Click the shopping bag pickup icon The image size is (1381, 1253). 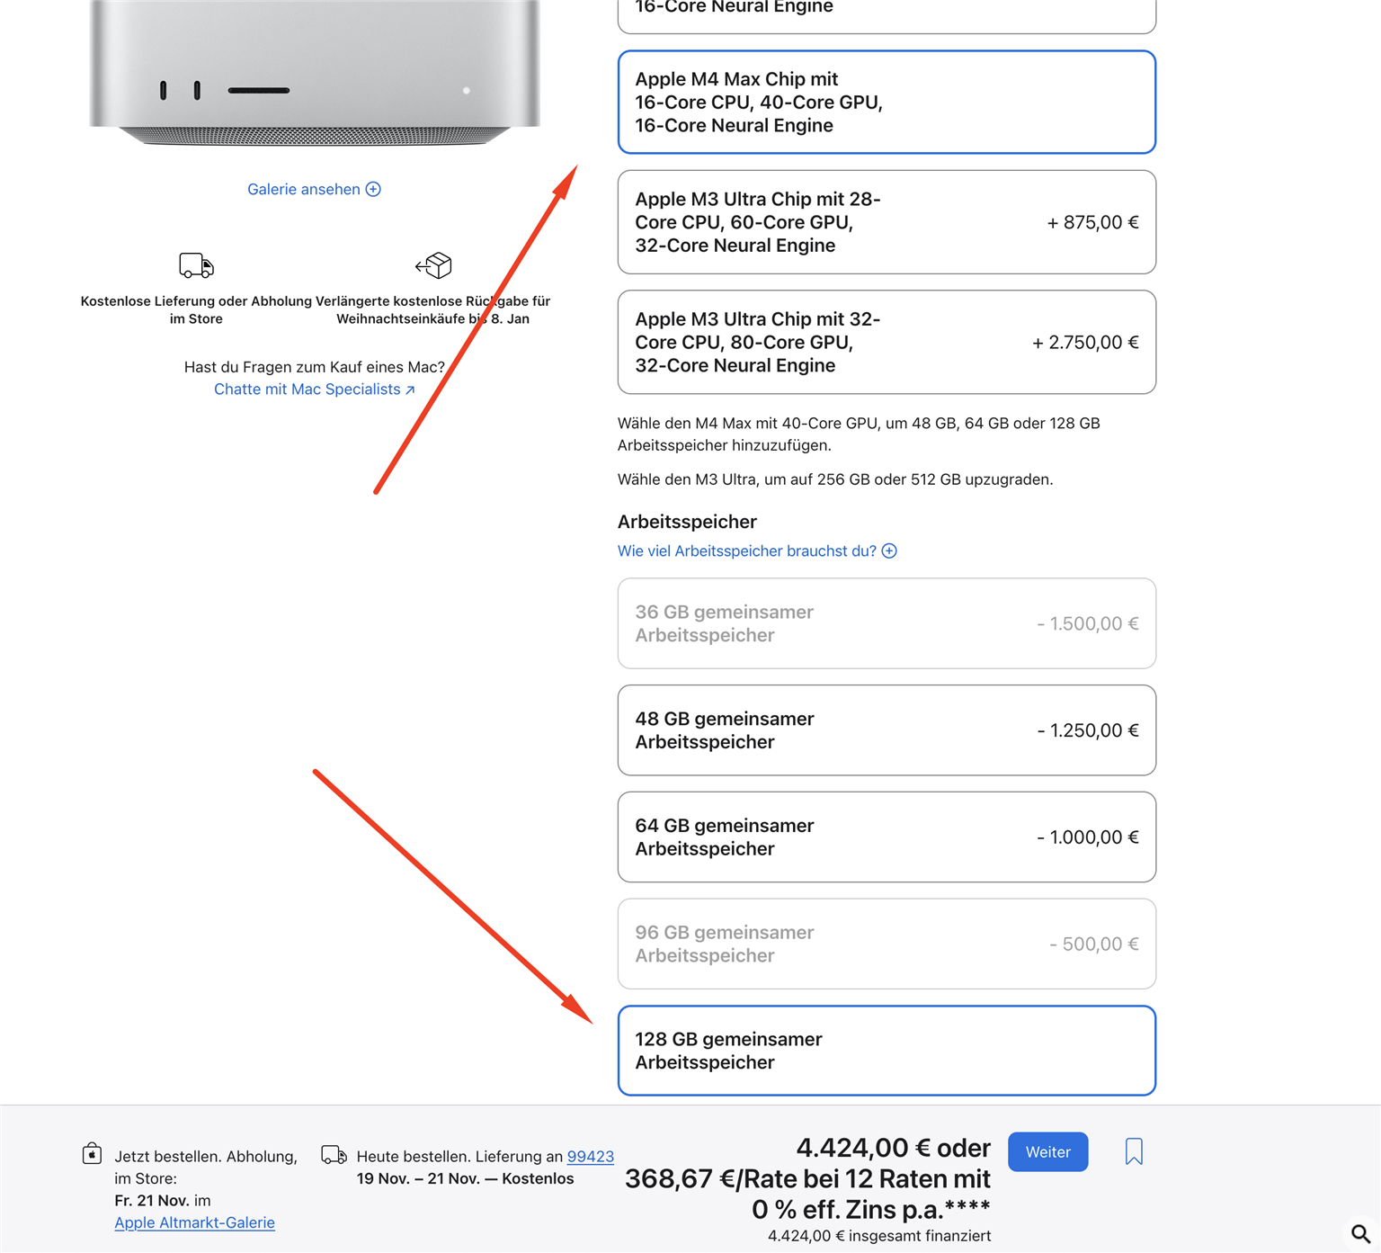point(92,1154)
